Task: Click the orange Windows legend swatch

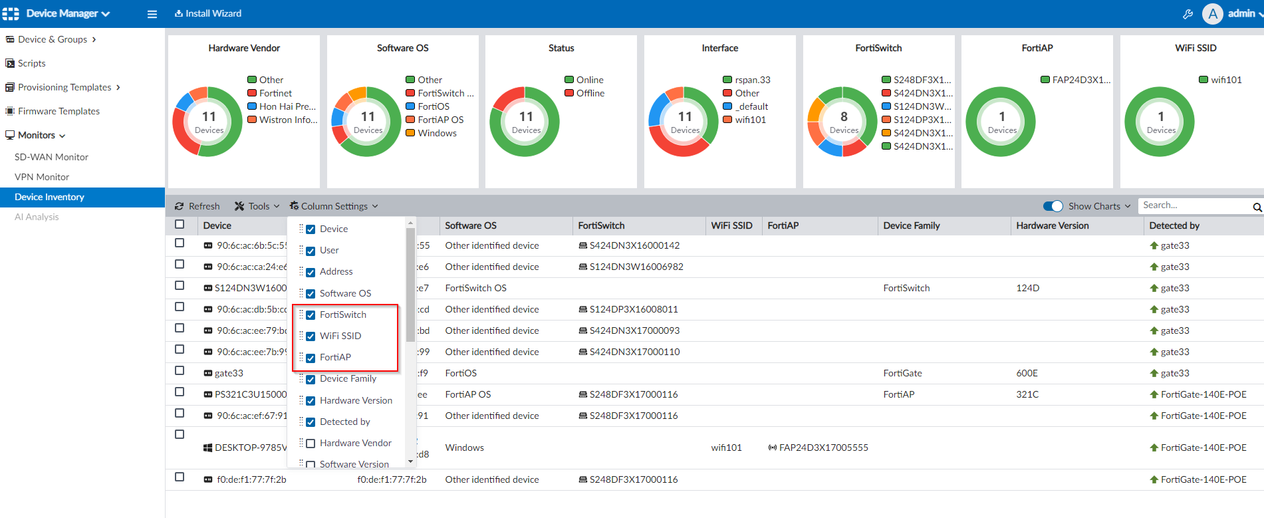Action: click(410, 133)
